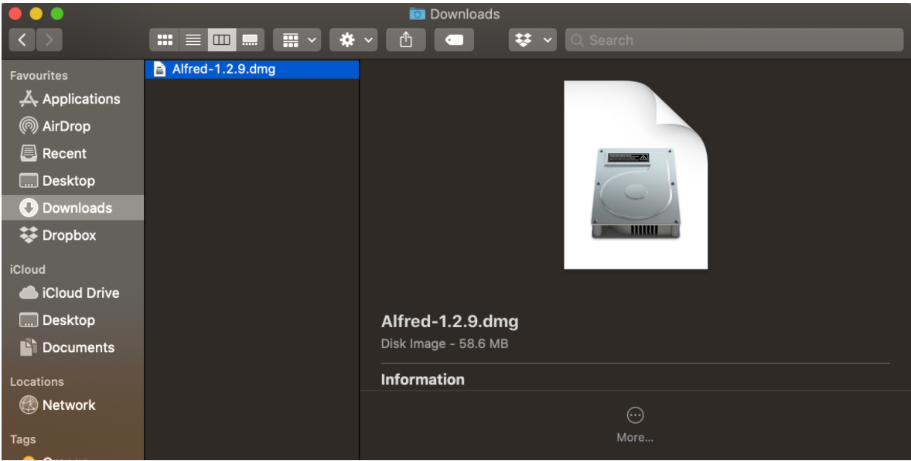
Task: Click the Edit Tags button
Action: (x=454, y=39)
